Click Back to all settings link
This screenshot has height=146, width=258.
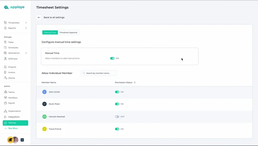click(x=54, y=17)
